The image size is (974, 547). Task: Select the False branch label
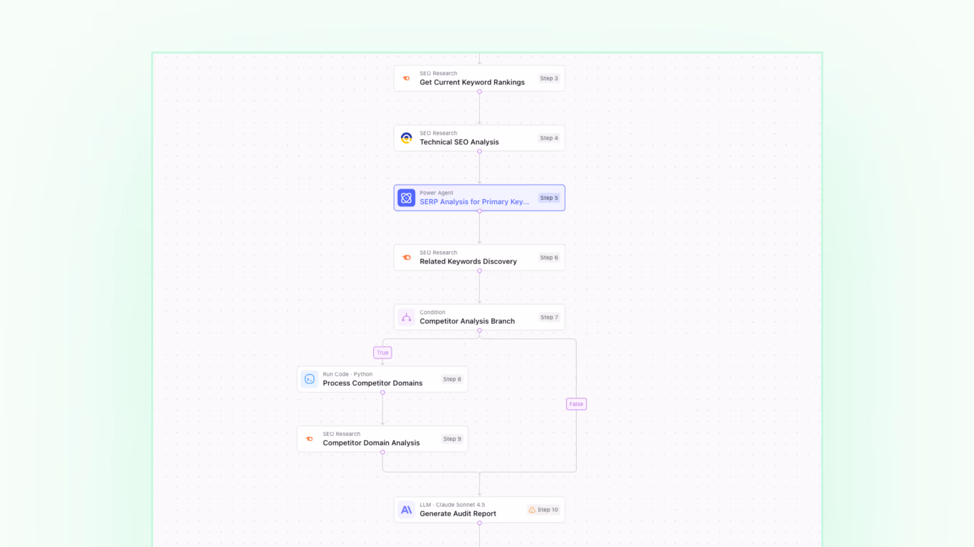(576, 404)
